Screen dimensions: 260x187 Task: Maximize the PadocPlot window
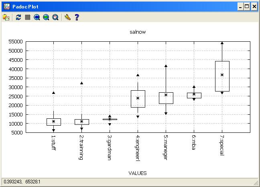(x=246, y=6)
